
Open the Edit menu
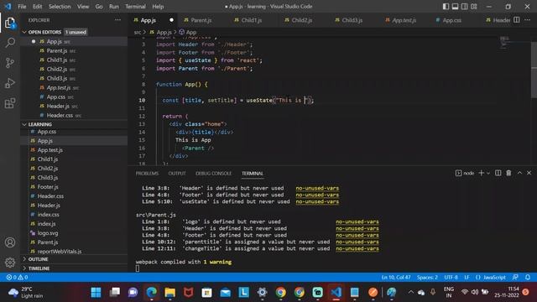[37, 7]
